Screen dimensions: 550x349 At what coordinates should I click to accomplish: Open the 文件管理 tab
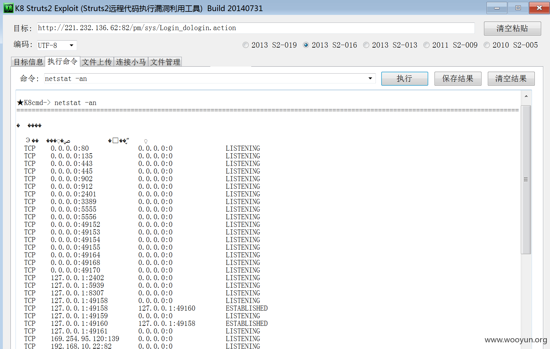(165, 62)
